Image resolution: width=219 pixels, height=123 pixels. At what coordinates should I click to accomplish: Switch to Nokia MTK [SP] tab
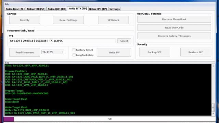click(36, 9)
